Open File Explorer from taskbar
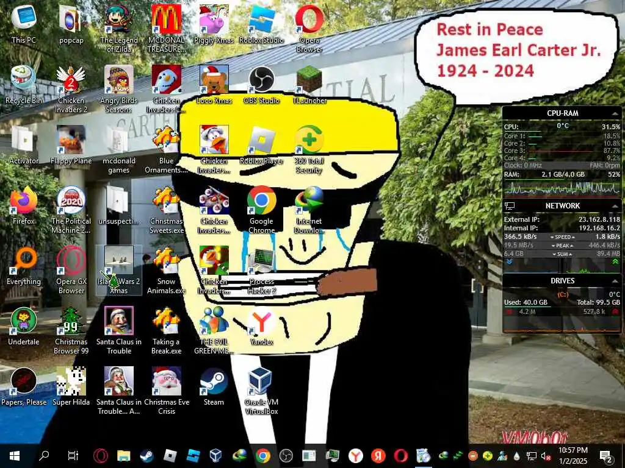Image resolution: width=625 pixels, height=468 pixels. pyautogui.click(x=123, y=456)
